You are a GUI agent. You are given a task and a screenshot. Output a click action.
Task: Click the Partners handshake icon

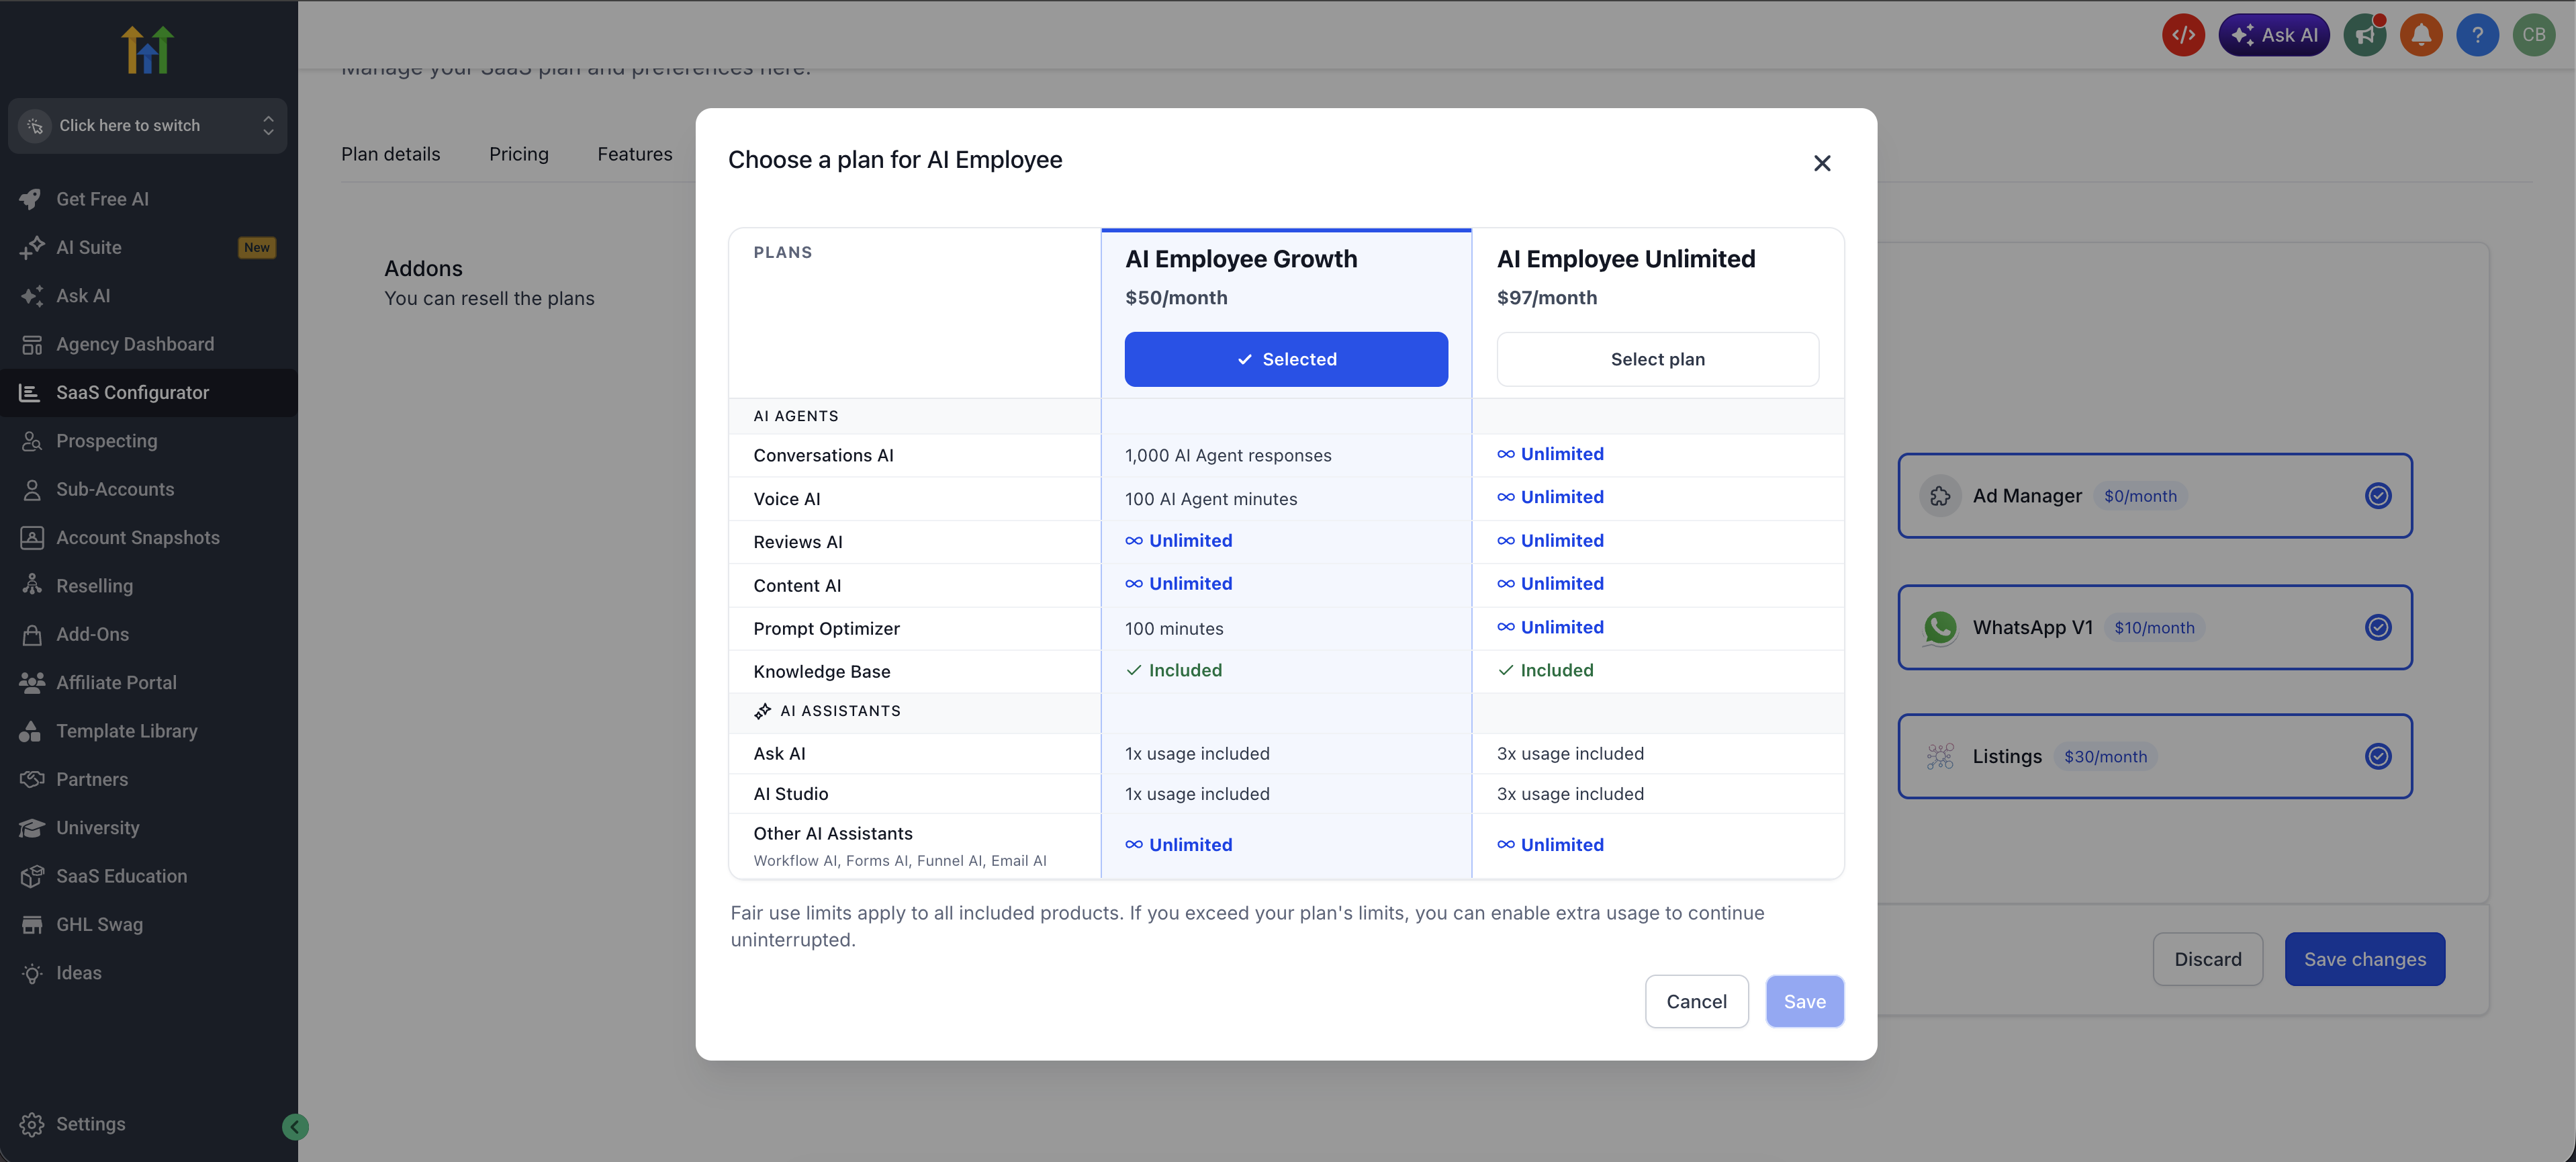point(31,779)
